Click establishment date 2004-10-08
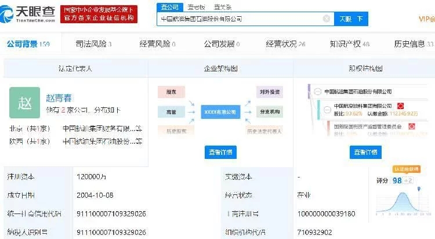 (95, 195)
